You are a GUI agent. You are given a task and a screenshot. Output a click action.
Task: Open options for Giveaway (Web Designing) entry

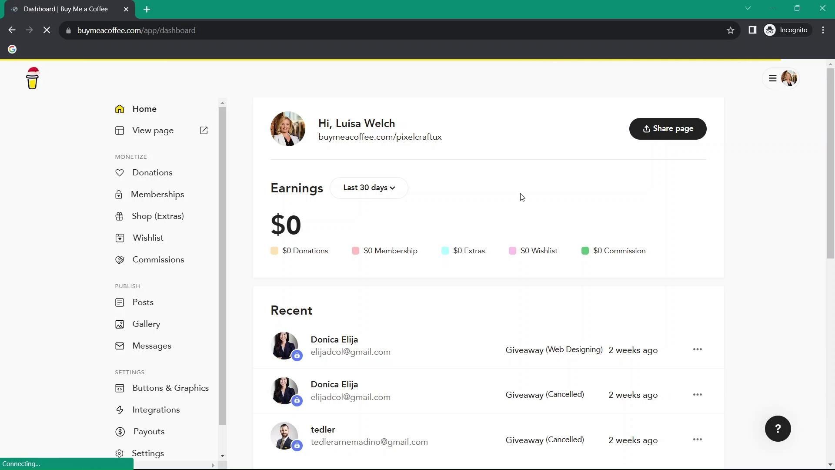(697, 349)
